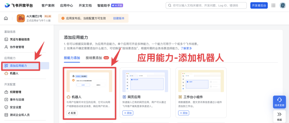
Task: Switch to 按场景添加 tab
Action: [94, 58]
